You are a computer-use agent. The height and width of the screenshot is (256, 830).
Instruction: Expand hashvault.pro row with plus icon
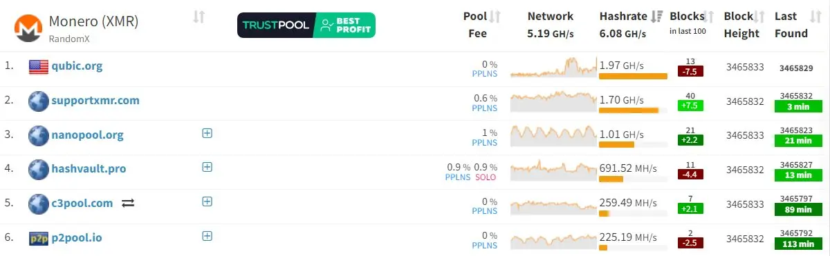click(x=207, y=167)
